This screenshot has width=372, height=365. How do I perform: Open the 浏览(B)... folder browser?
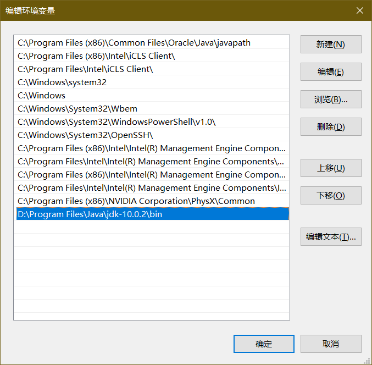coord(330,99)
